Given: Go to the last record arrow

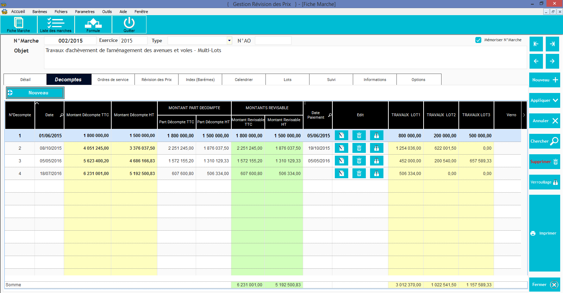Looking at the screenshot, I should [x=552, y=44].
